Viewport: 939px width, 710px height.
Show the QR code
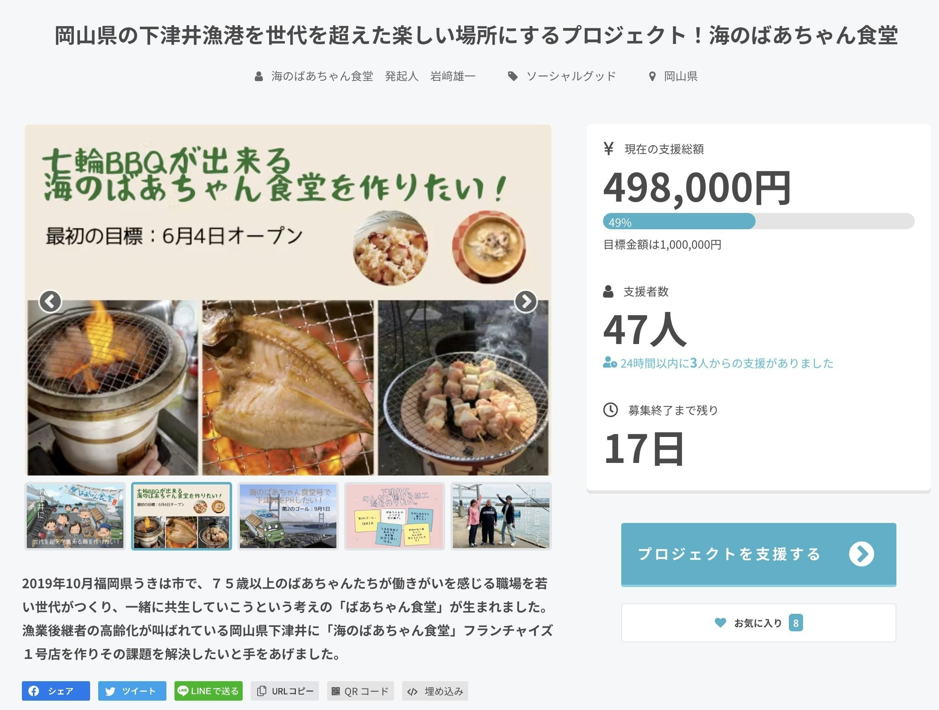(360, 691)
